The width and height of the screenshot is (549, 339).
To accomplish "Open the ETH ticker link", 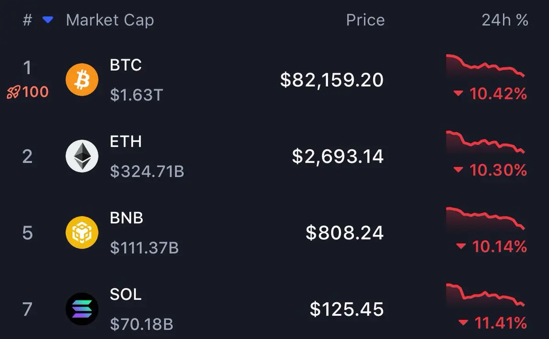I will click(126, 142).
